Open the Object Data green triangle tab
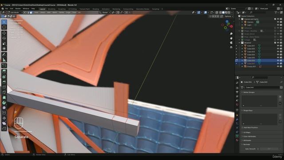This screenshot has height=160, width=284. 237,136
